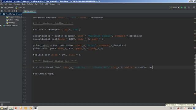Close the Utama.py editor tab
The width and height of the screenshot is (196, 110).
(x=35, y=11)
